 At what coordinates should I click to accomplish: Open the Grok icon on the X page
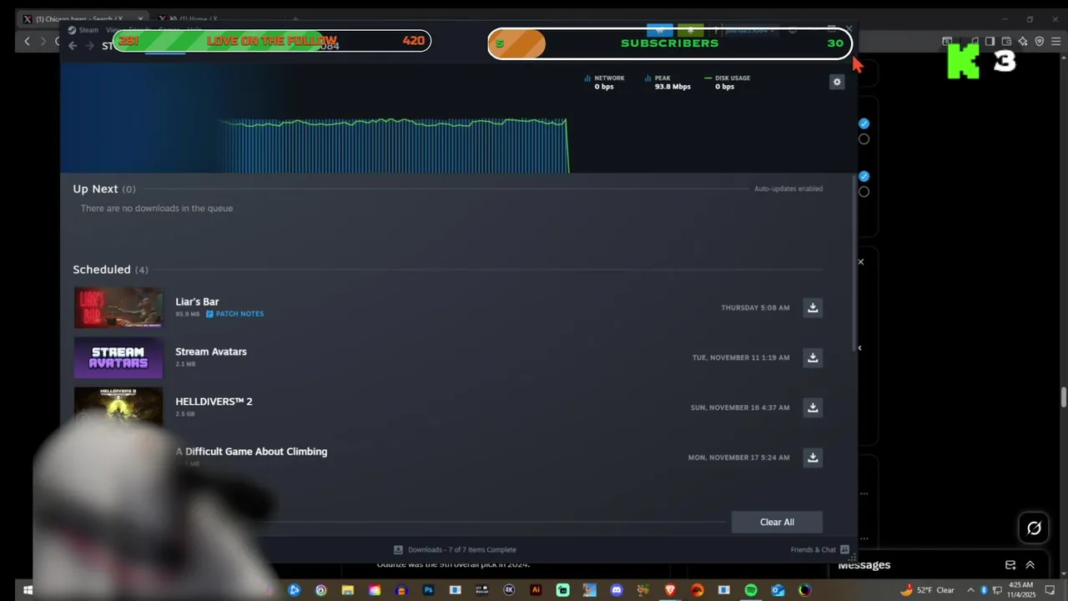(x=1034, y=528)
